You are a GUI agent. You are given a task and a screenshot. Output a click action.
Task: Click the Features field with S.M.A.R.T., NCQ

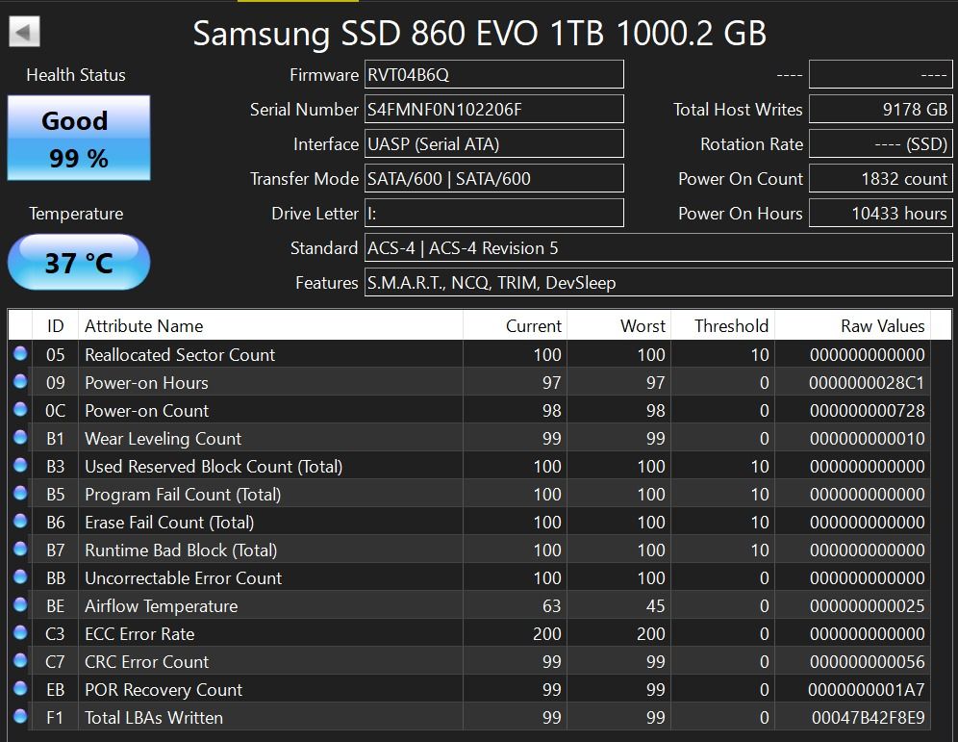point(659,282)
